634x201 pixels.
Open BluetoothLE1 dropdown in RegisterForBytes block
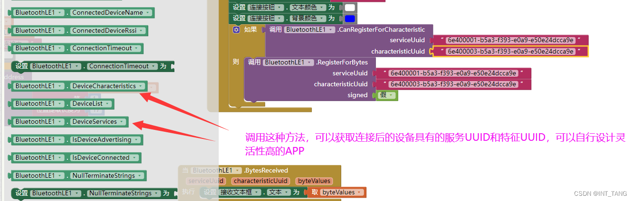[x=289, y=62]
